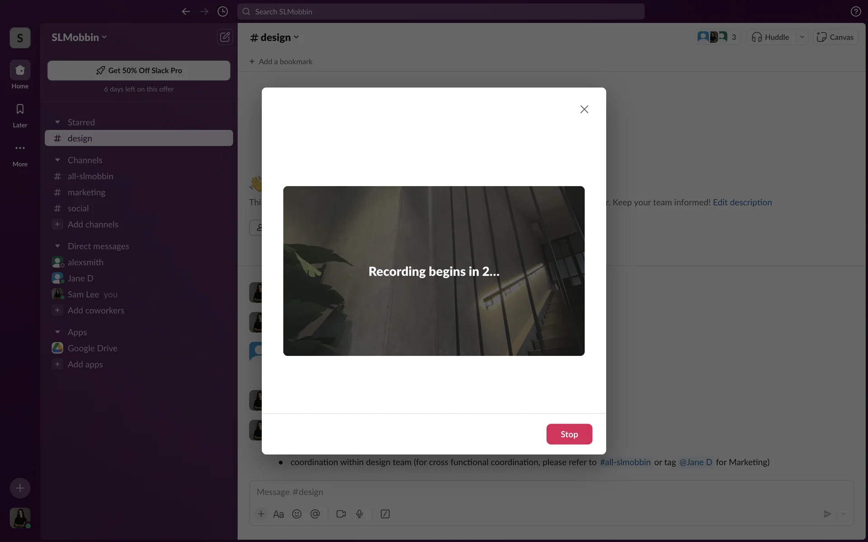The height and width of the screenshot is (542, 868).
Task: Open the marketing channel
Action: (x=86, y=192)
